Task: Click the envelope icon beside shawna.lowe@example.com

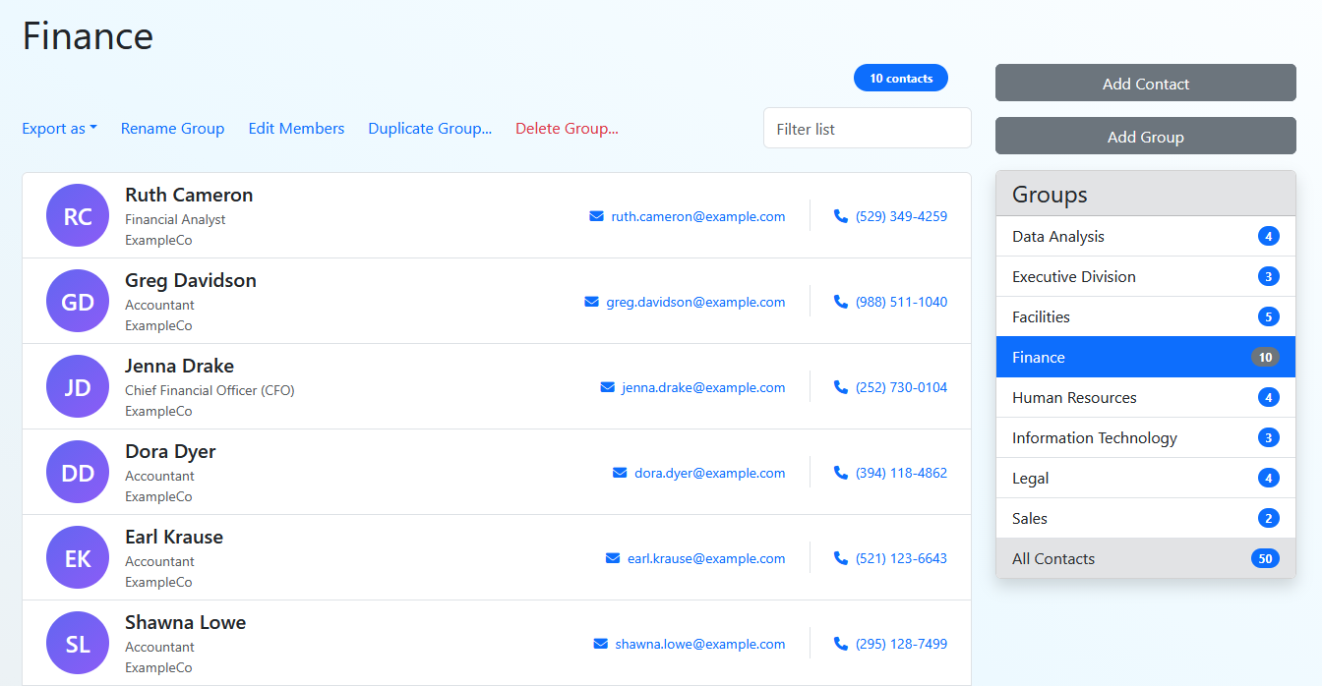Action: (x=601, y=644)
